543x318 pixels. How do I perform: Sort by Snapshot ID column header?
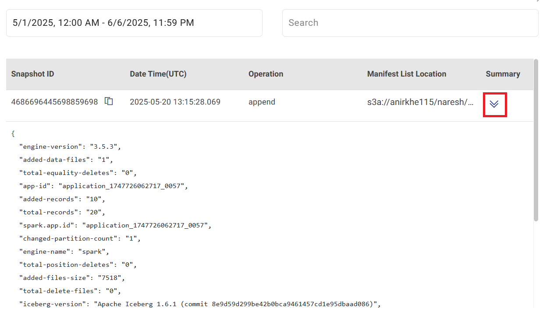pyautogui.click(x=33, y=74)
